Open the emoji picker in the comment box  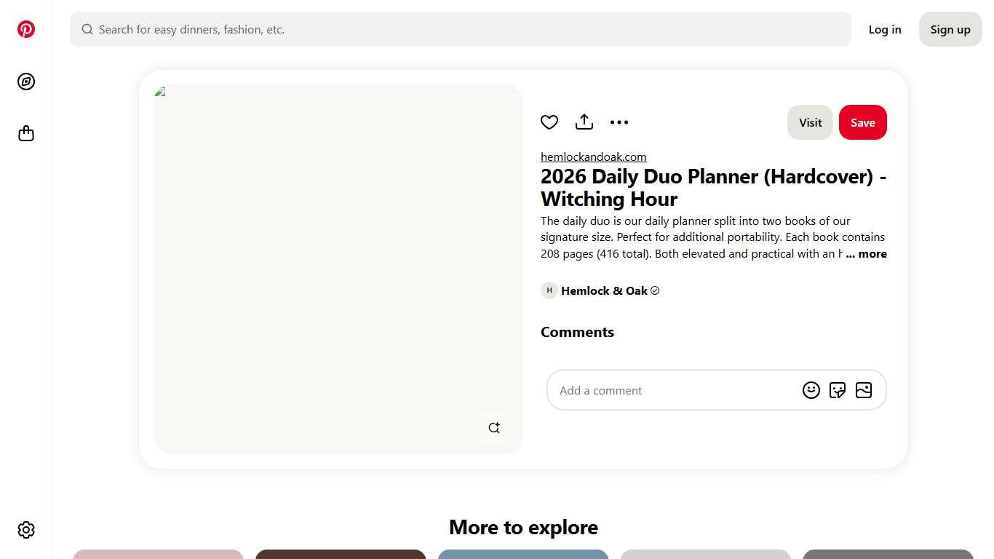click(811, 390)
